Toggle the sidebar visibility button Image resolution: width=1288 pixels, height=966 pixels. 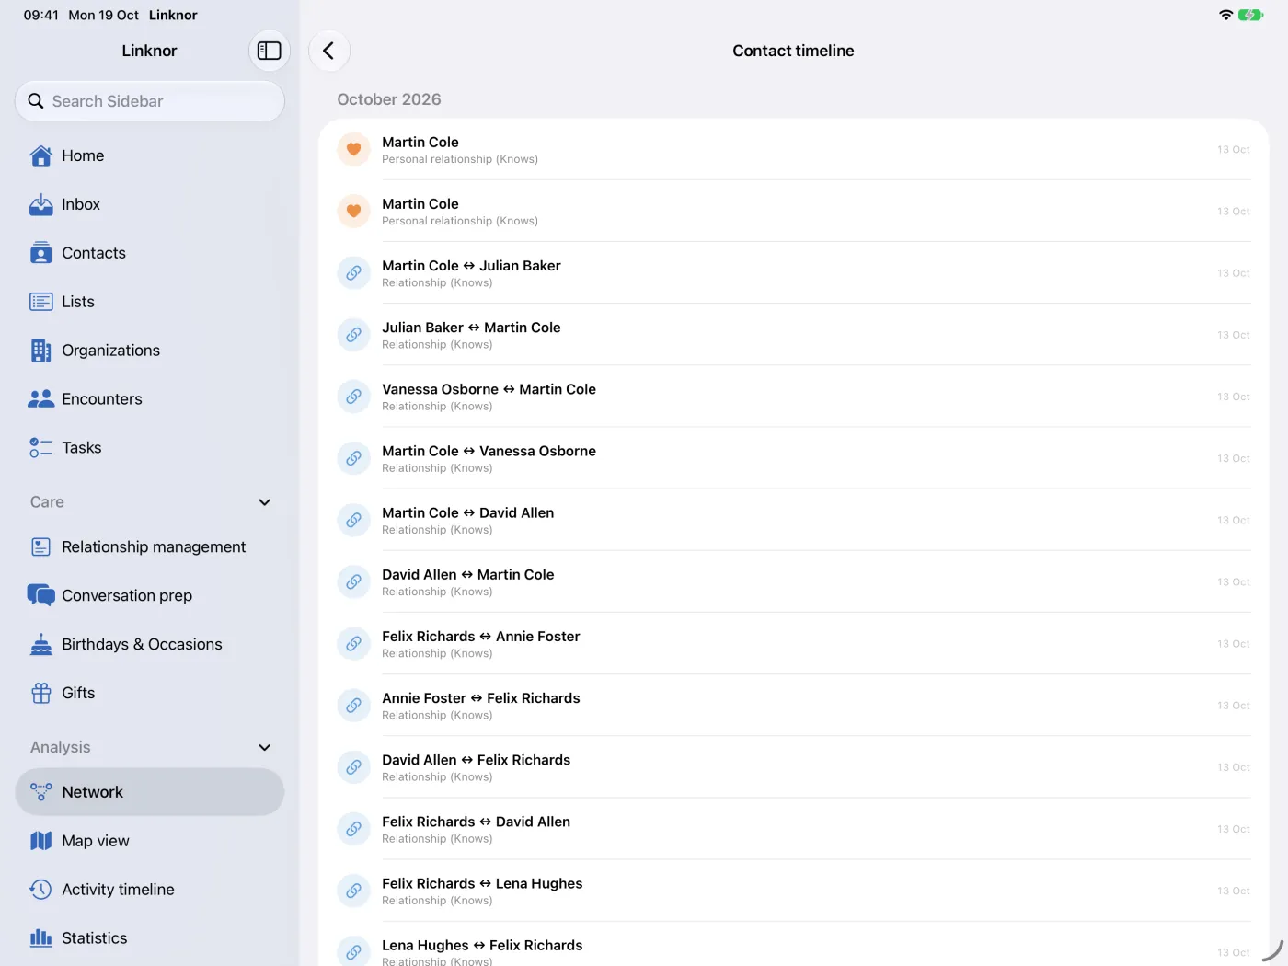pos(270,51)
